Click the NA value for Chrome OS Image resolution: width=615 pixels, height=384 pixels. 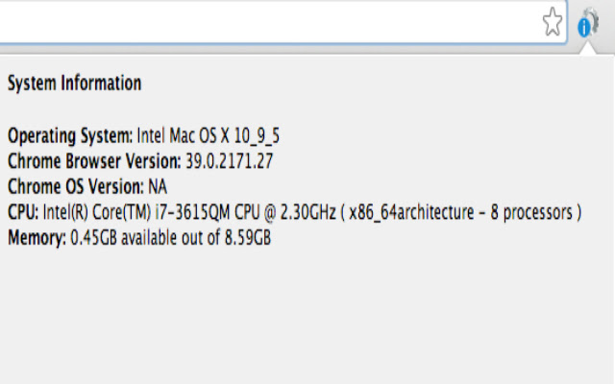pyautogui.click(x=157, y=186)
